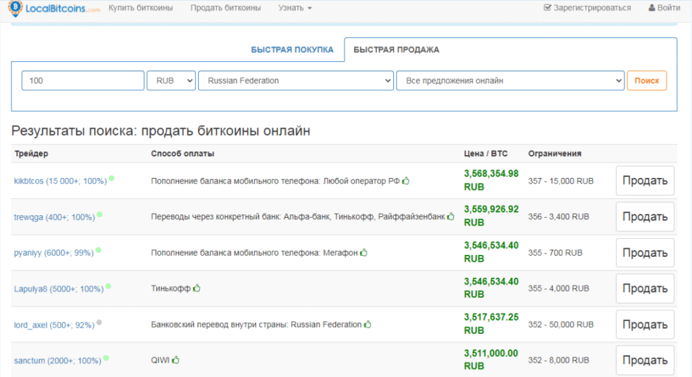692x377 pixels.
Task: Click thumbs-up icon in kikbtcos payment row
Action: 405,181
